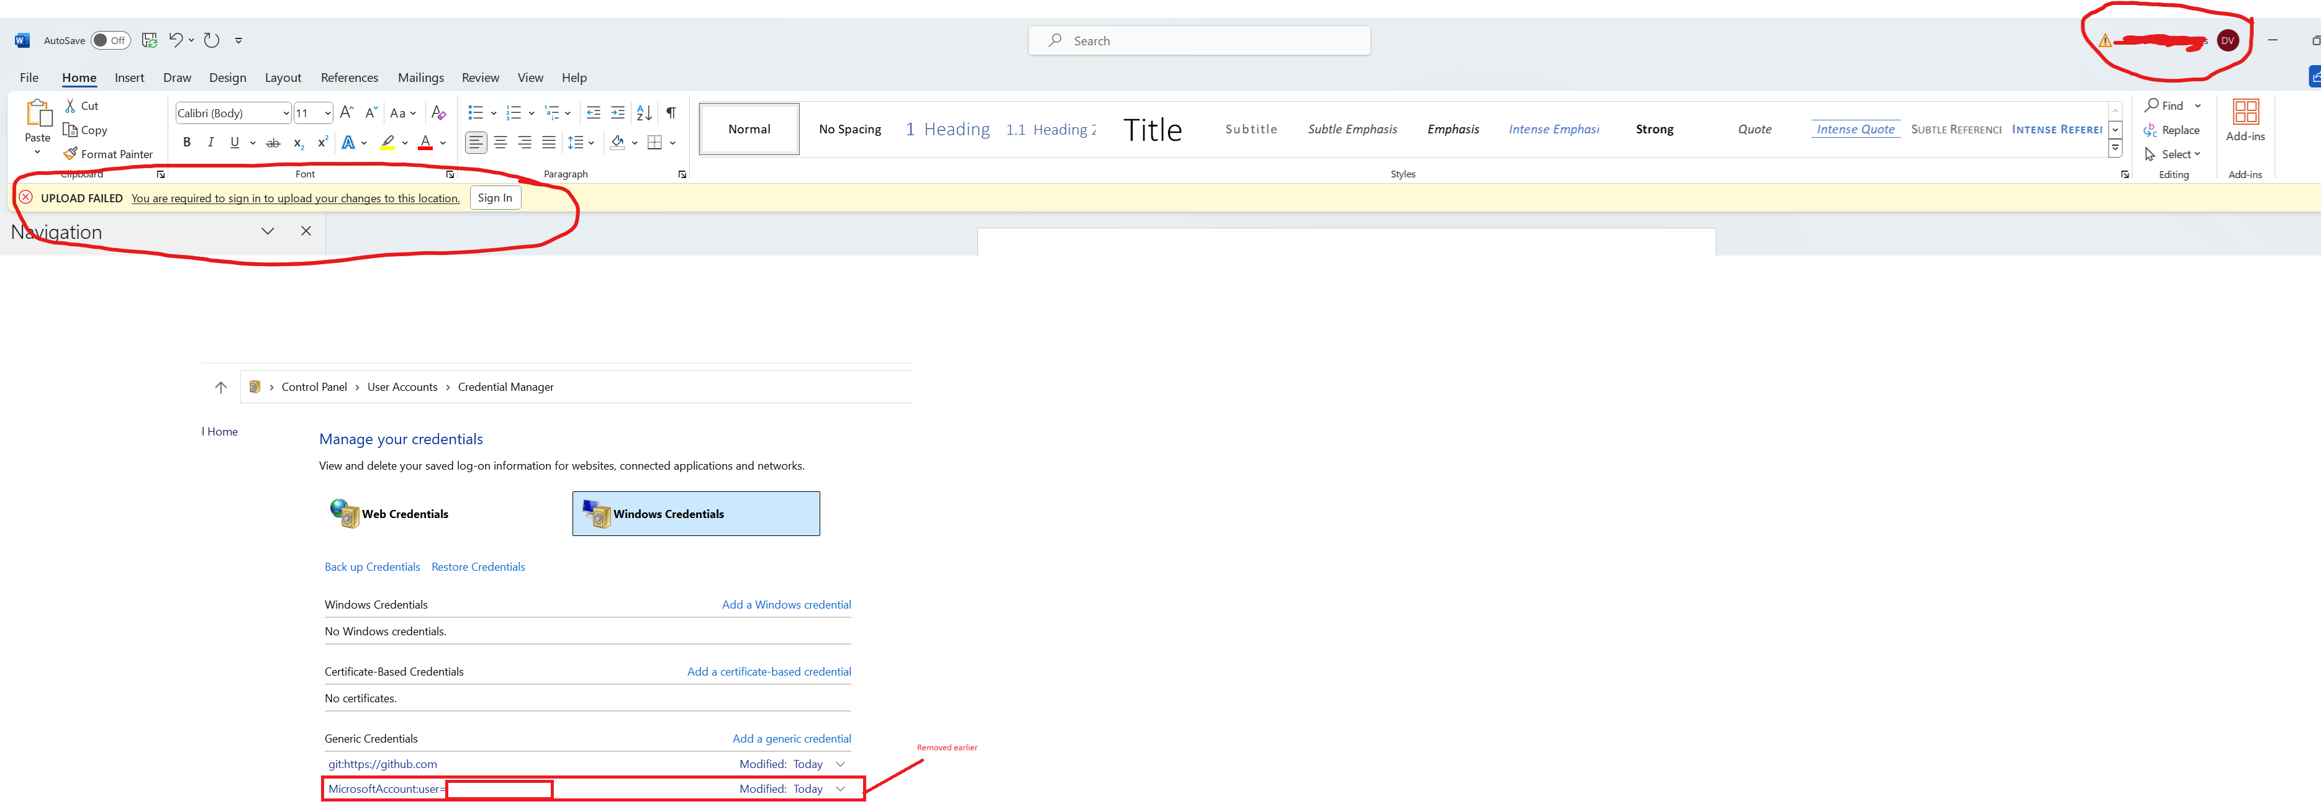Apply the red font color swatch
Viewport: 2321px width, 804px height.
point(425,142)
